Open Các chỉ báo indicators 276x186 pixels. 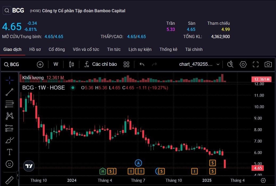pyautogui.click(x=101, y=64)
